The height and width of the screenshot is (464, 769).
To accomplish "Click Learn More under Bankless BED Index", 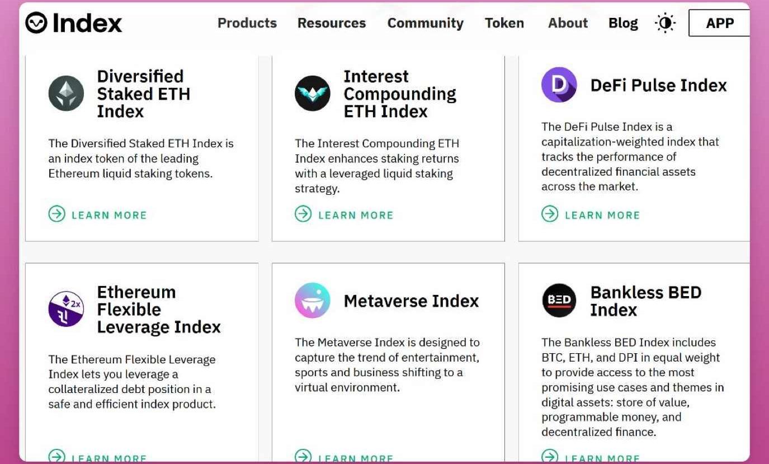I will [591, 456].
